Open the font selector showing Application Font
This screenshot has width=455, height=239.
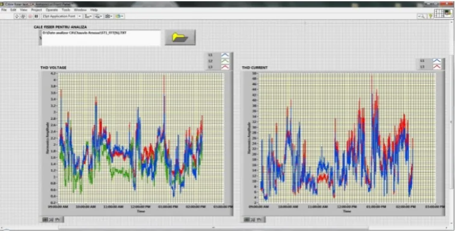(61, 16)
